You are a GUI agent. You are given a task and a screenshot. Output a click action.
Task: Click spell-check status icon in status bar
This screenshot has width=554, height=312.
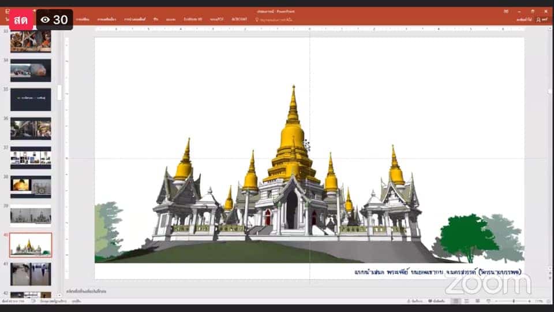33,301
